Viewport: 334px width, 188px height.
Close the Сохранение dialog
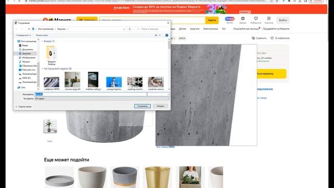pyautogui.click(x=168, y=23)
